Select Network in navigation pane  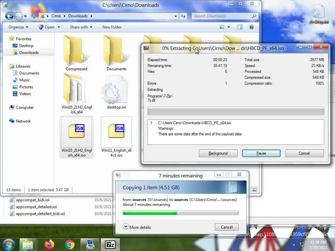20,121
